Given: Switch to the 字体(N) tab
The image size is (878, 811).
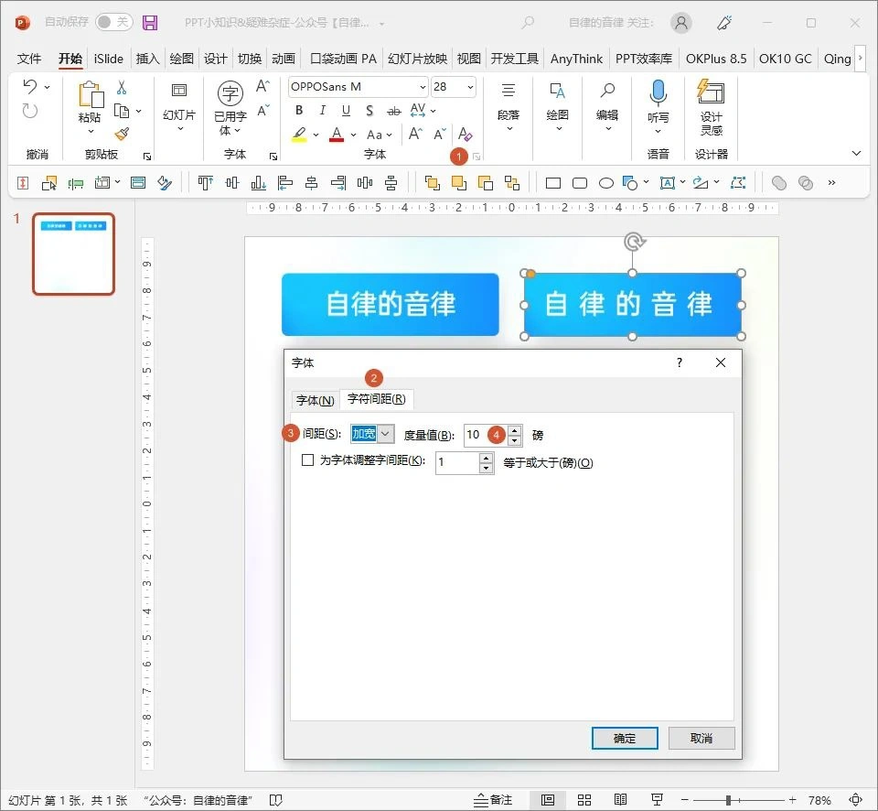Looking at the screenshot, I should coord(316,400).
